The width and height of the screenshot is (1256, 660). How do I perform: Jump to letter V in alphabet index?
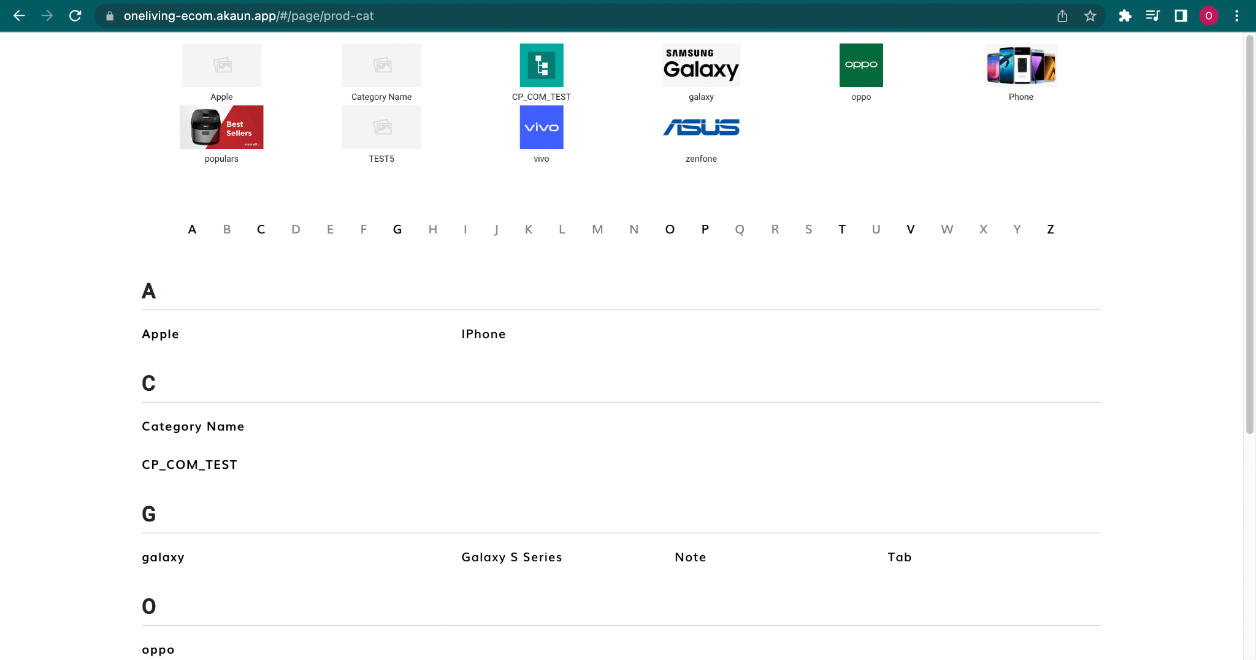click(910, 229)
